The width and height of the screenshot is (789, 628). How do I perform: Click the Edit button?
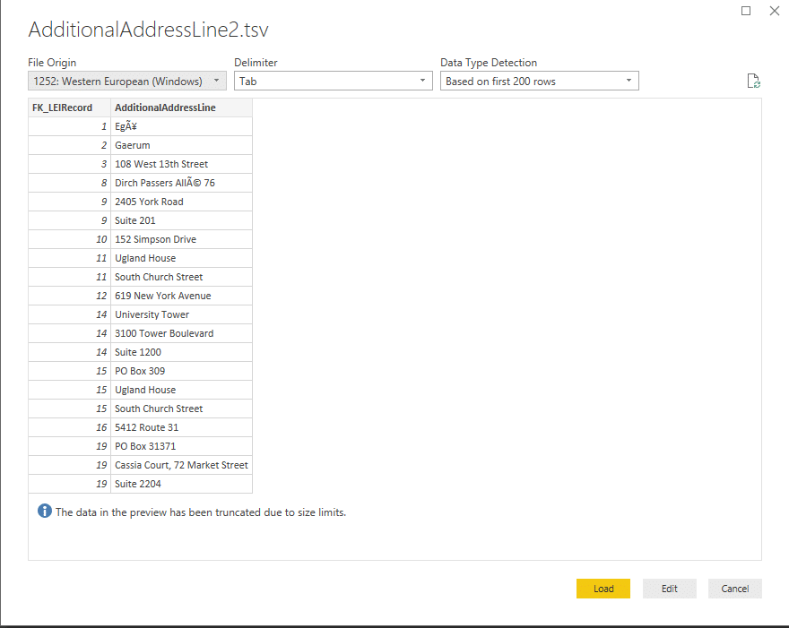pos(669,589)
